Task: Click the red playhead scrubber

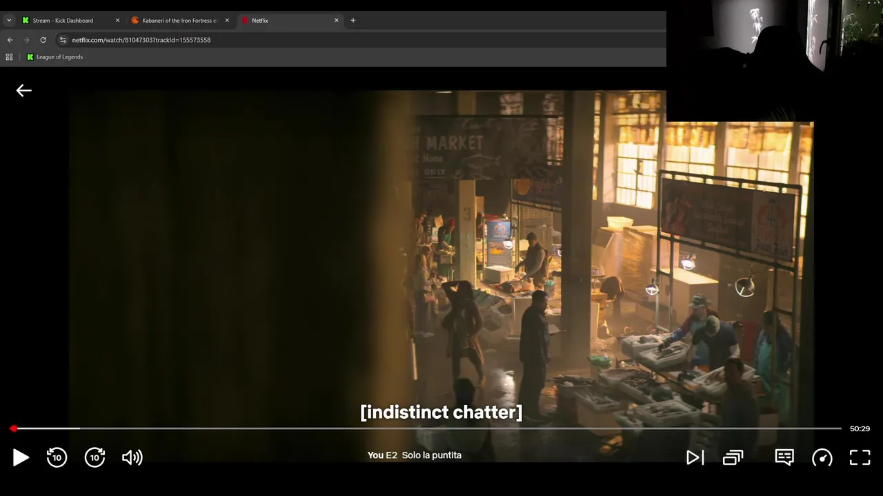Action: [x=13, y=428]
